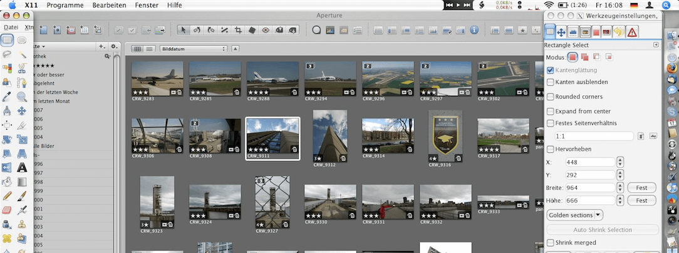The image size is (679, 253).
Task: Click the Red Eye tool in Aperture
Action: [x=266, y=29]
